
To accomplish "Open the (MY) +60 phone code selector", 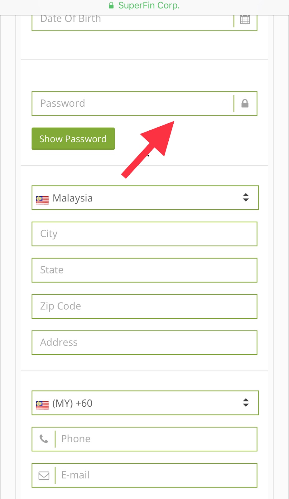I will pyautogui.click(x=145, y=403).
